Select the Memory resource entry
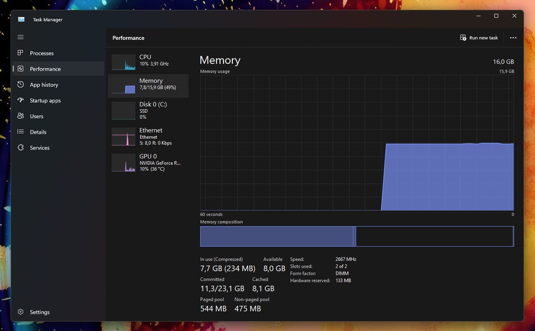Screen dimensions: 535x331 (148, 85)
